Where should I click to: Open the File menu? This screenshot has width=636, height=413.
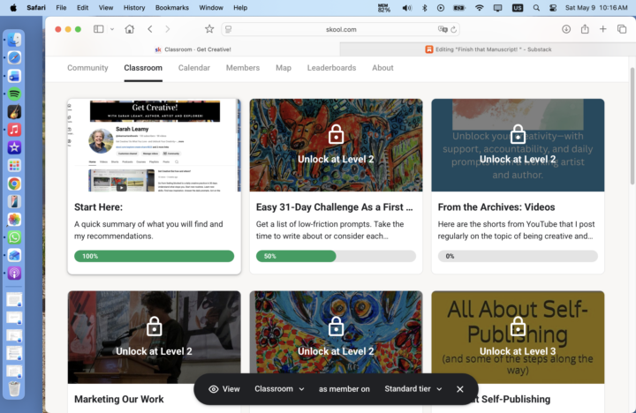point(61,8)
